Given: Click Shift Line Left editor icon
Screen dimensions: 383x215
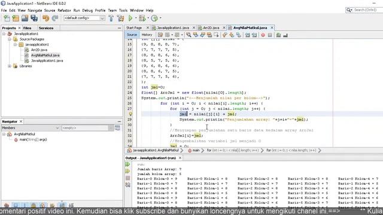Looking at the screenshot, I should point(247,35).
